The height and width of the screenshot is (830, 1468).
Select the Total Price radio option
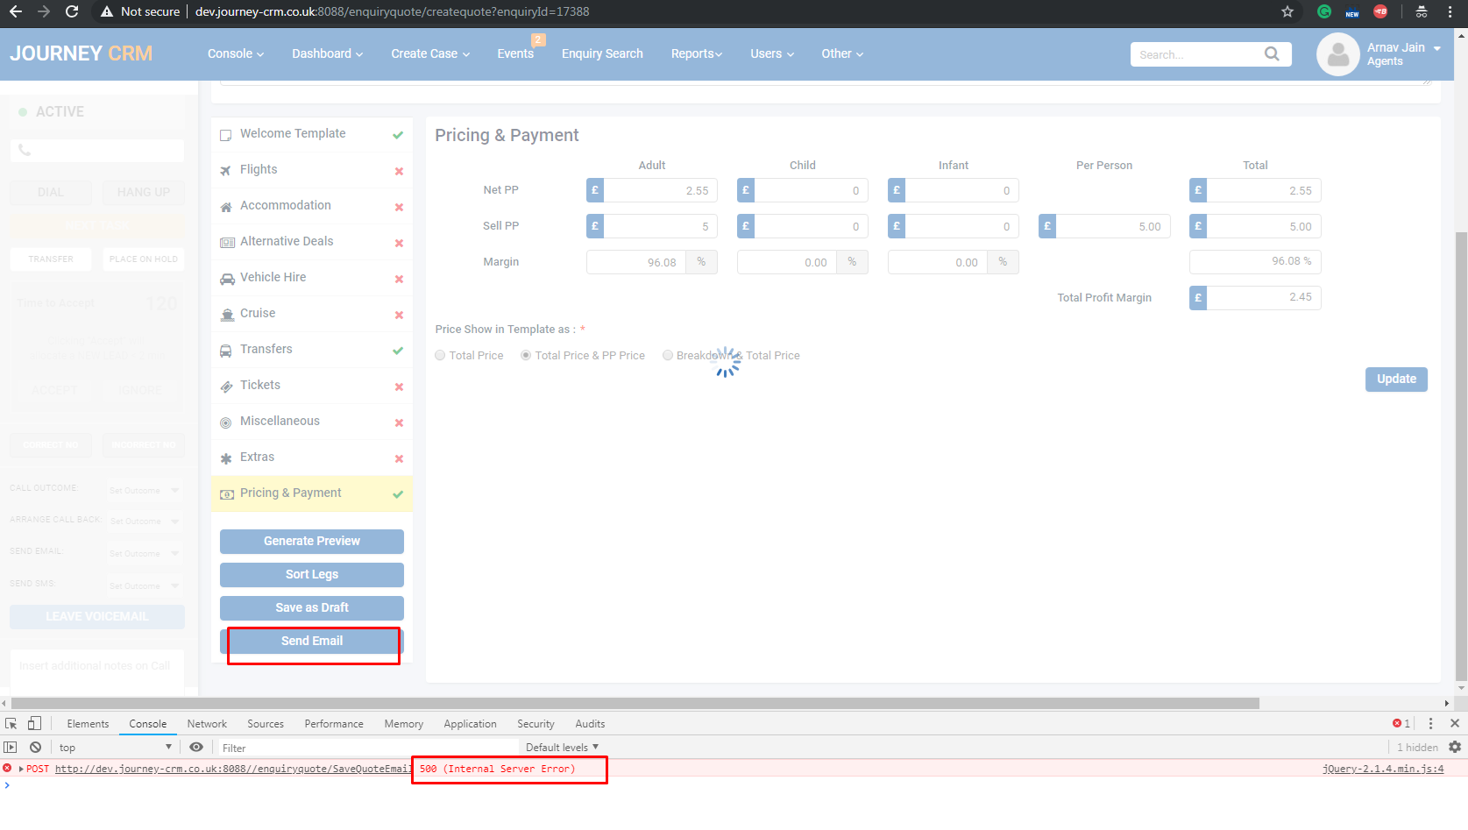click(x=440, y=356)
